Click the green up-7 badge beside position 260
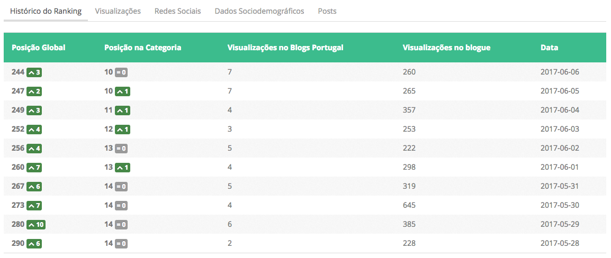 point(34,167)
